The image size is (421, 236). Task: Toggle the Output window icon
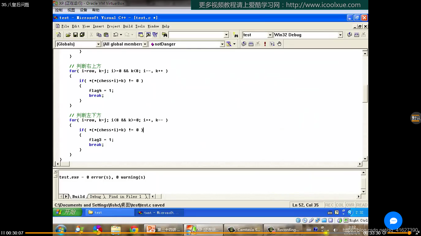148,35
